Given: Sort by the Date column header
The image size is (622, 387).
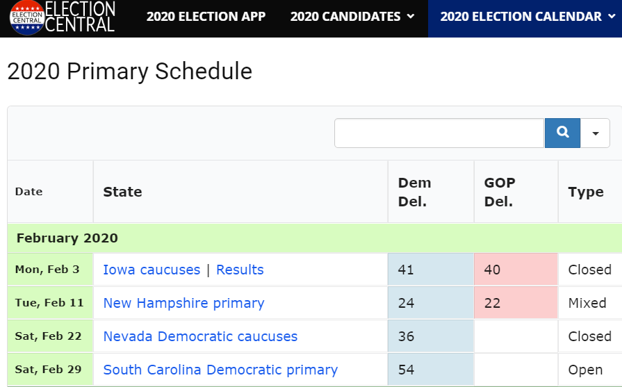Looking at the screenshot, I should (x=29, y=192).
